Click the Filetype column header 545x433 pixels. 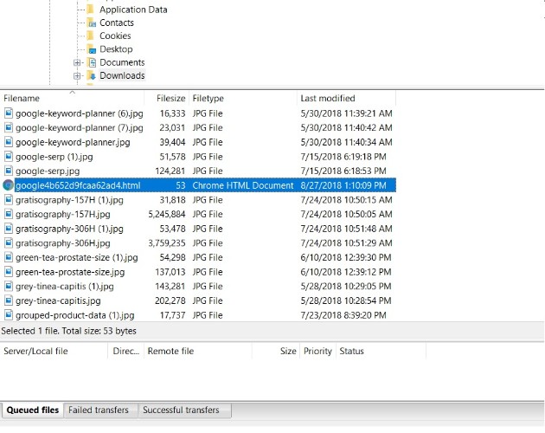[208, 99]
